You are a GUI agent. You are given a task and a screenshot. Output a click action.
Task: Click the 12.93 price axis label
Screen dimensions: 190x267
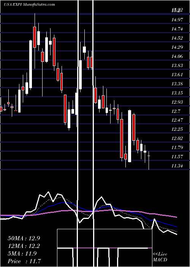pyautogui.click(x=177, y=102)
